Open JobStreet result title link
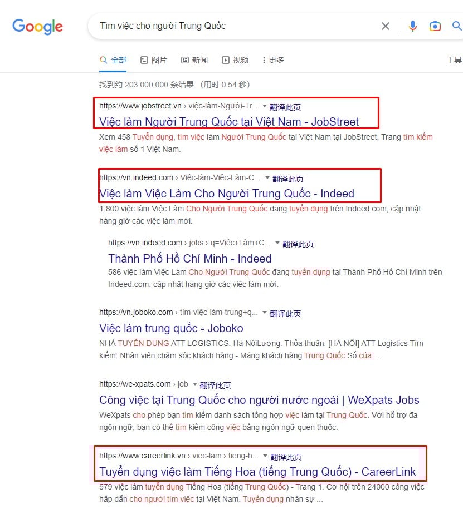This screenshot has height=509, width=463. [x=229, y=122]
